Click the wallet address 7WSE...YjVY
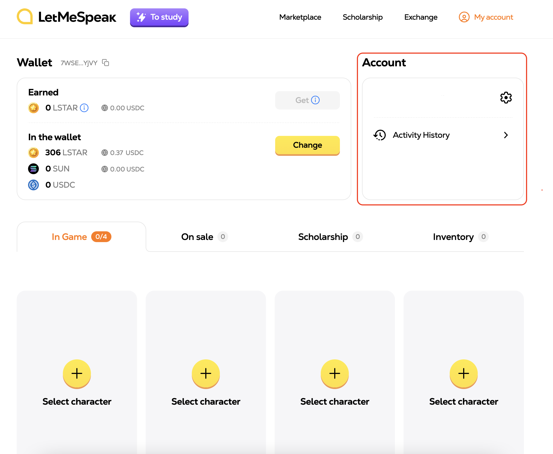553x454 pixels. click(79, 63)
